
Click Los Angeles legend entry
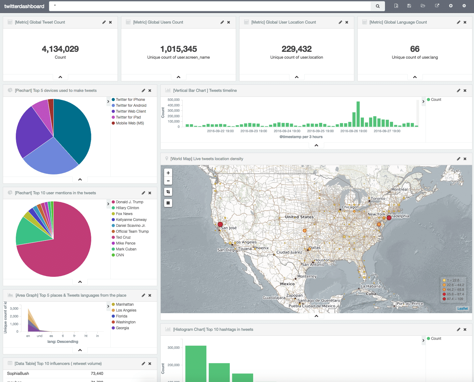coord(124,310)
